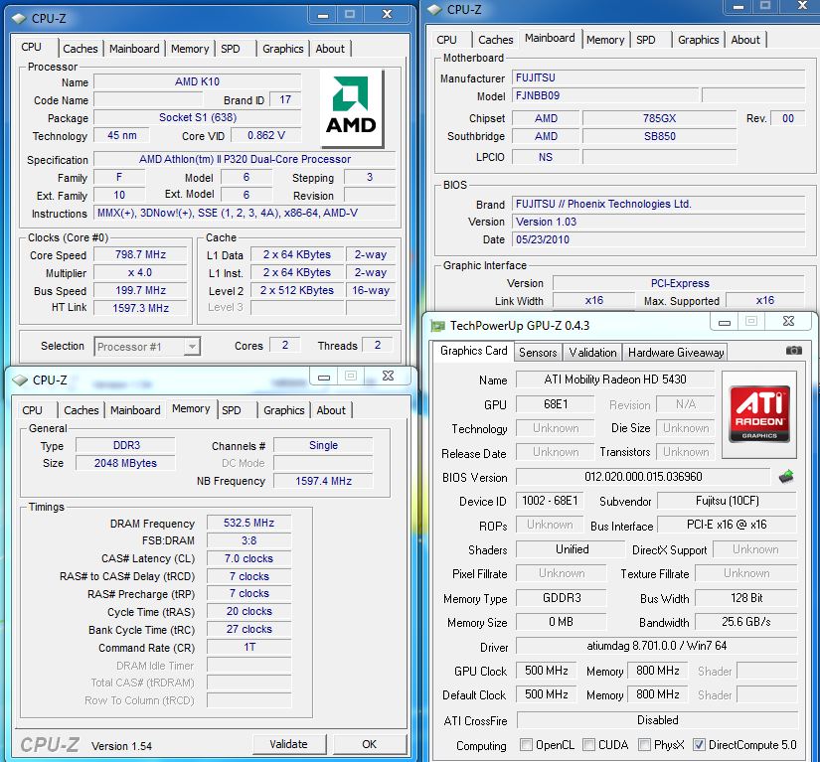Select the Graphics Card tab in GPU-Z

(x=473, y=351)
